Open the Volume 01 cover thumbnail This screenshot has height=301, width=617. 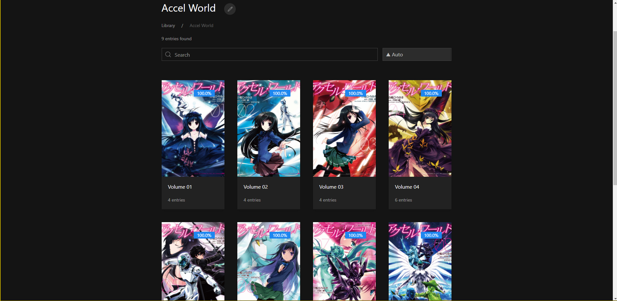point(193,128)
